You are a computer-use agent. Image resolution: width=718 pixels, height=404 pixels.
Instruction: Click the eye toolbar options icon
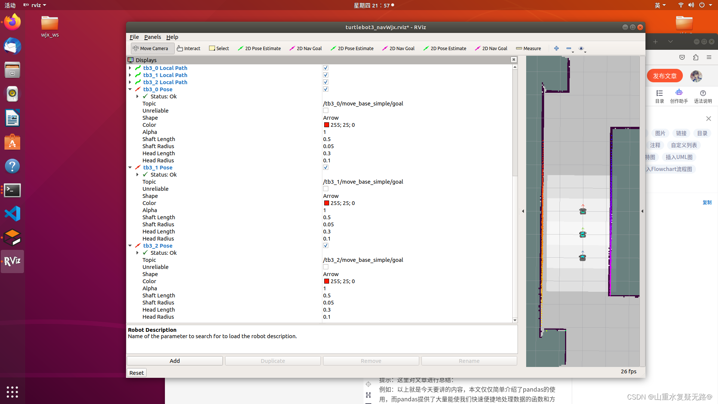coord(581,48)
